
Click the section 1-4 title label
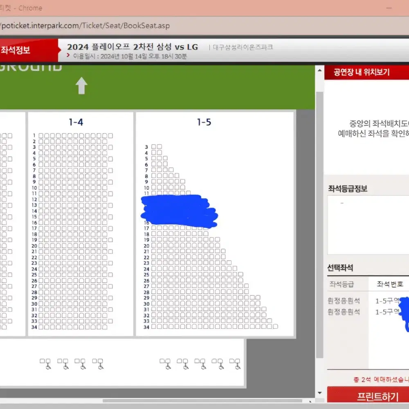click(76, 122)
